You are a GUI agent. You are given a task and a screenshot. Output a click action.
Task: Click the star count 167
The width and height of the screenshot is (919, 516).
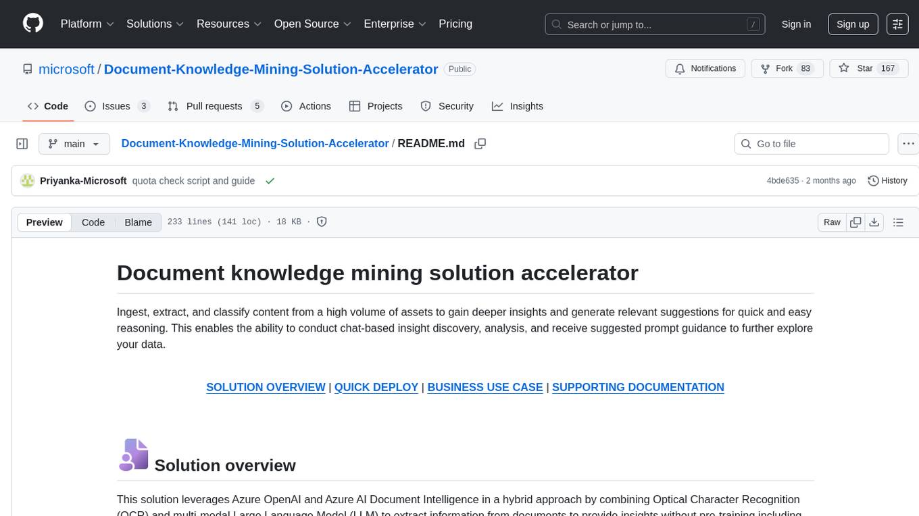point(888,69)
